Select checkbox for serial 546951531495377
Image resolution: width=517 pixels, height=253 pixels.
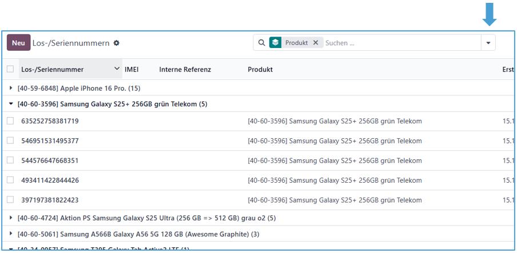(10, 140)
